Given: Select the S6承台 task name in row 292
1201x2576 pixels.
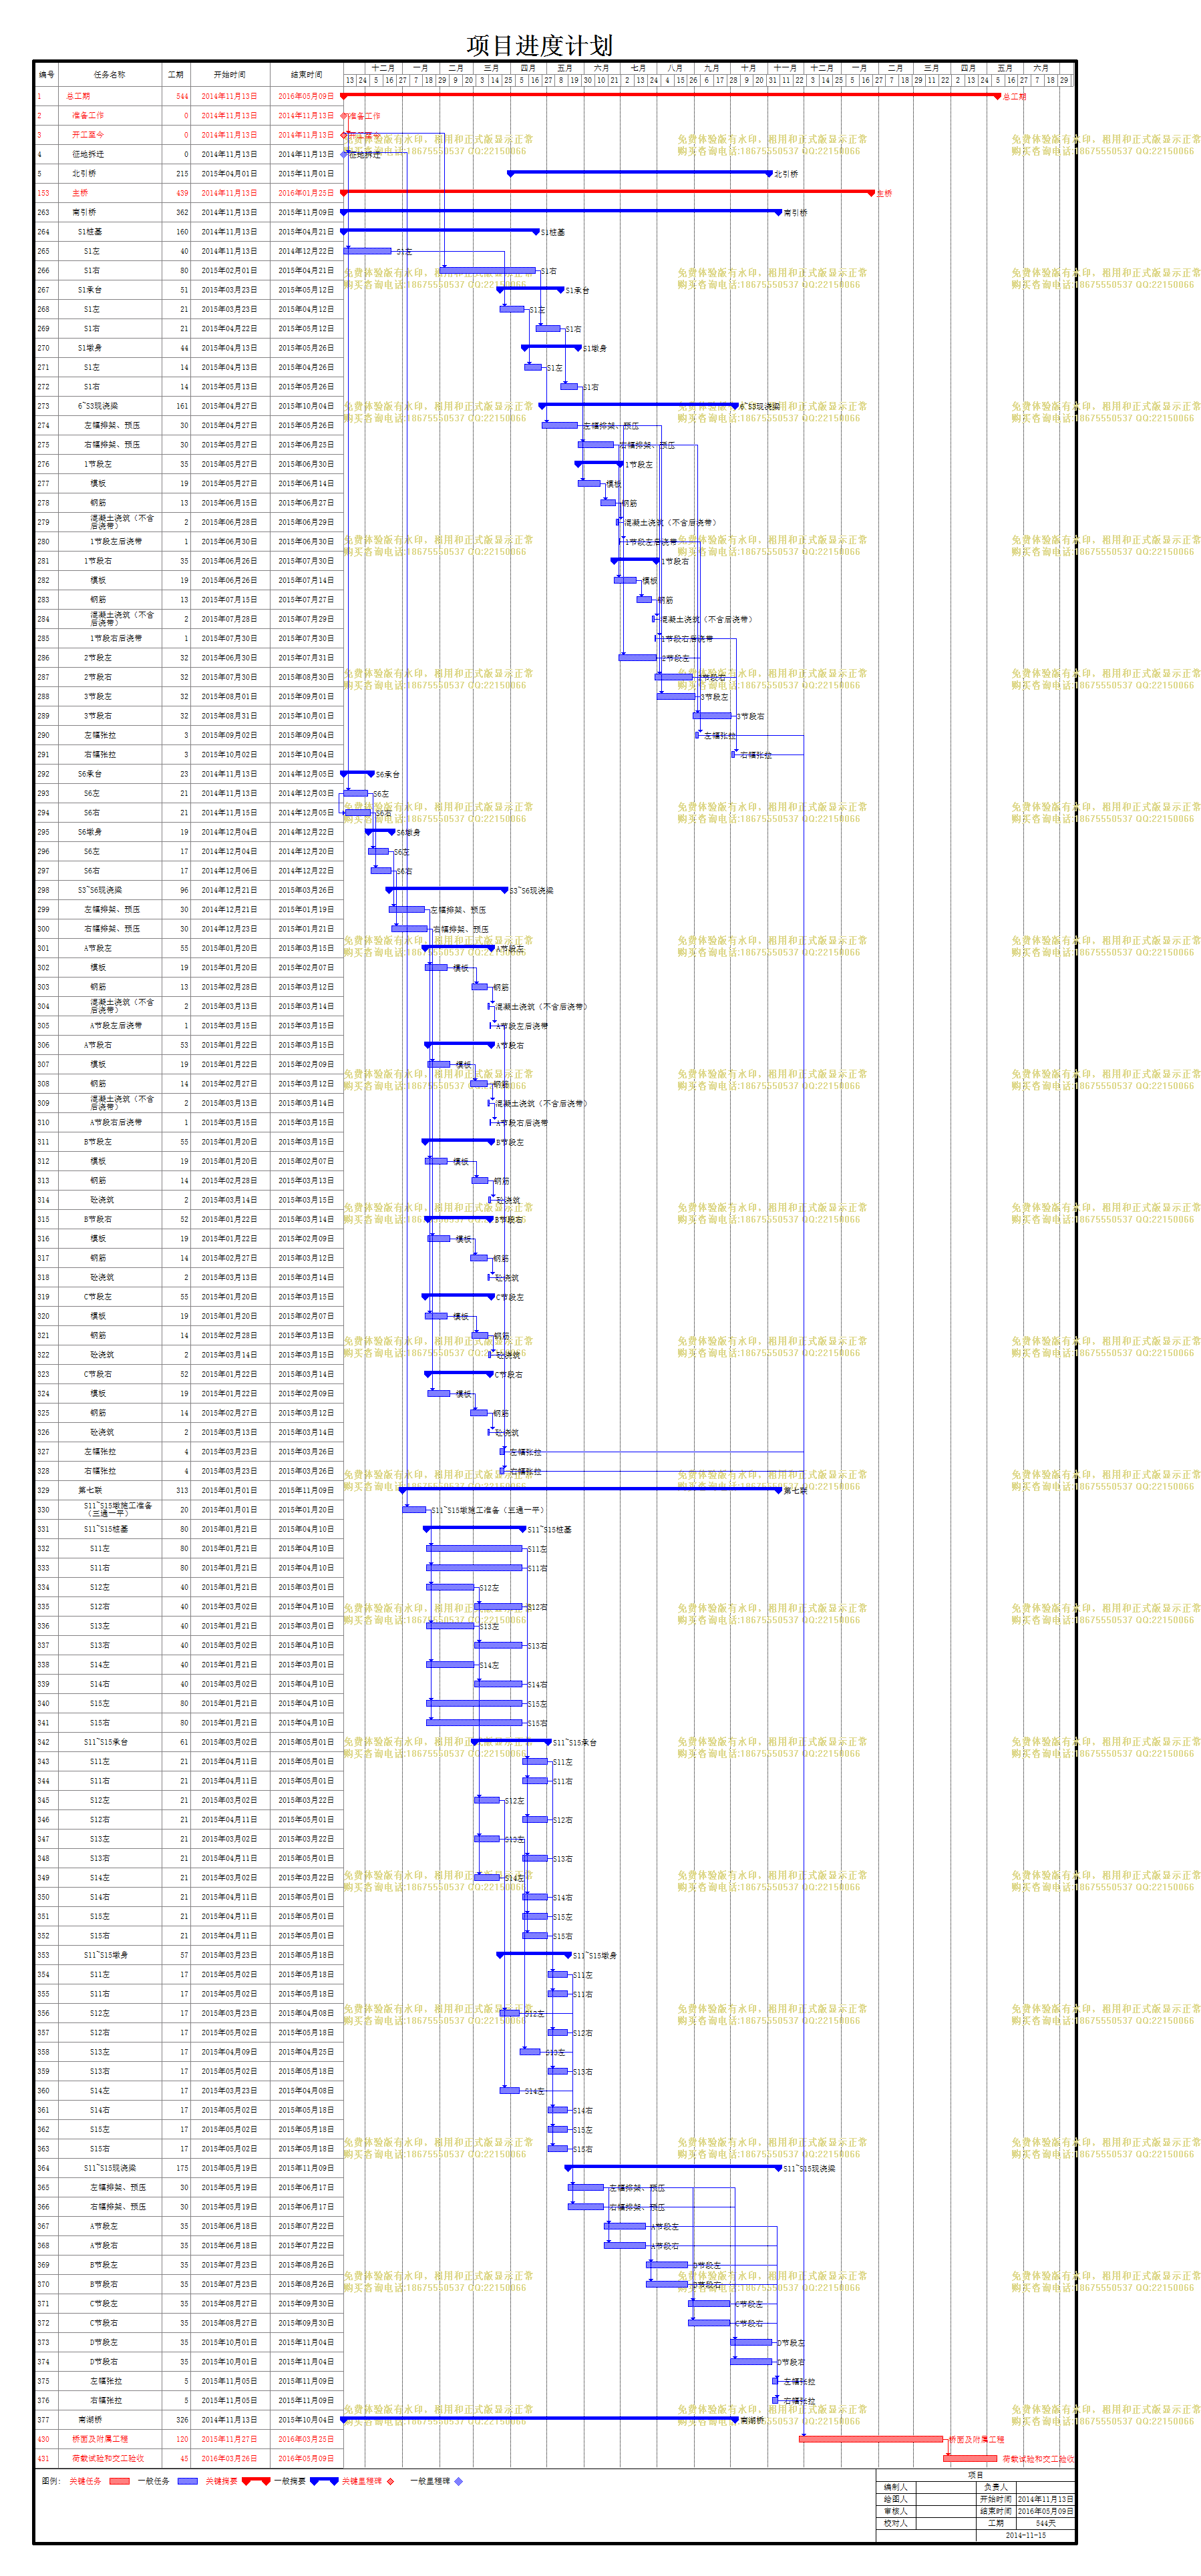Looking at the screenshot, I should pos(90,774).
